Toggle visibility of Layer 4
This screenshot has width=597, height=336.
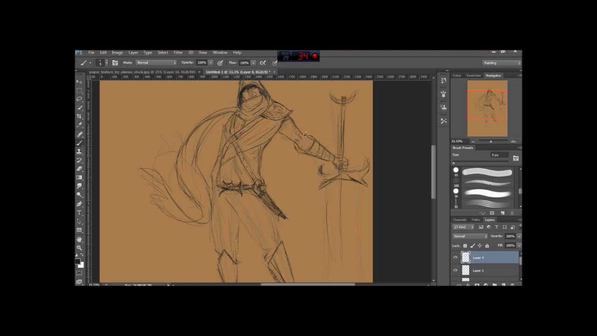pos(456,257)
